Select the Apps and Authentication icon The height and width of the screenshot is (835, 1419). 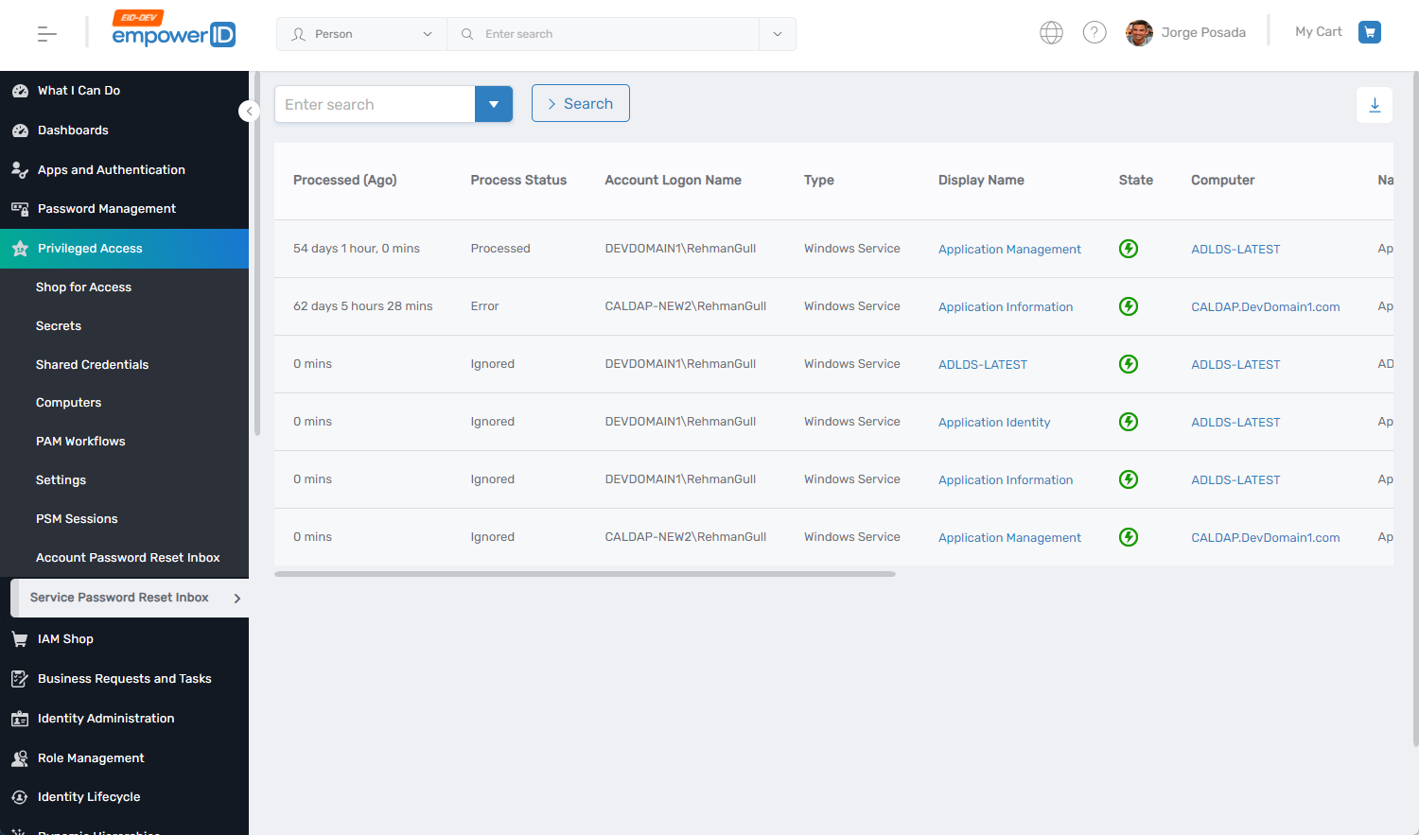[x=19, y=169]
